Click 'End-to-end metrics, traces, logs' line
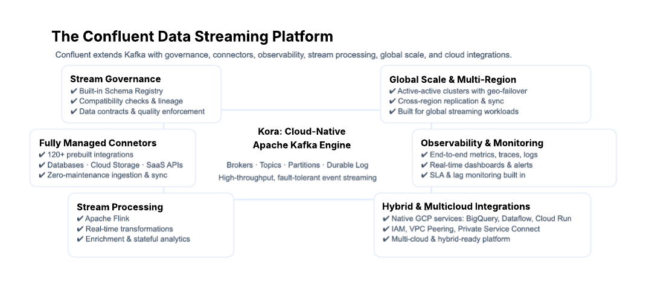The width and height of the screenshot is (652, 290). pos(484,155)
